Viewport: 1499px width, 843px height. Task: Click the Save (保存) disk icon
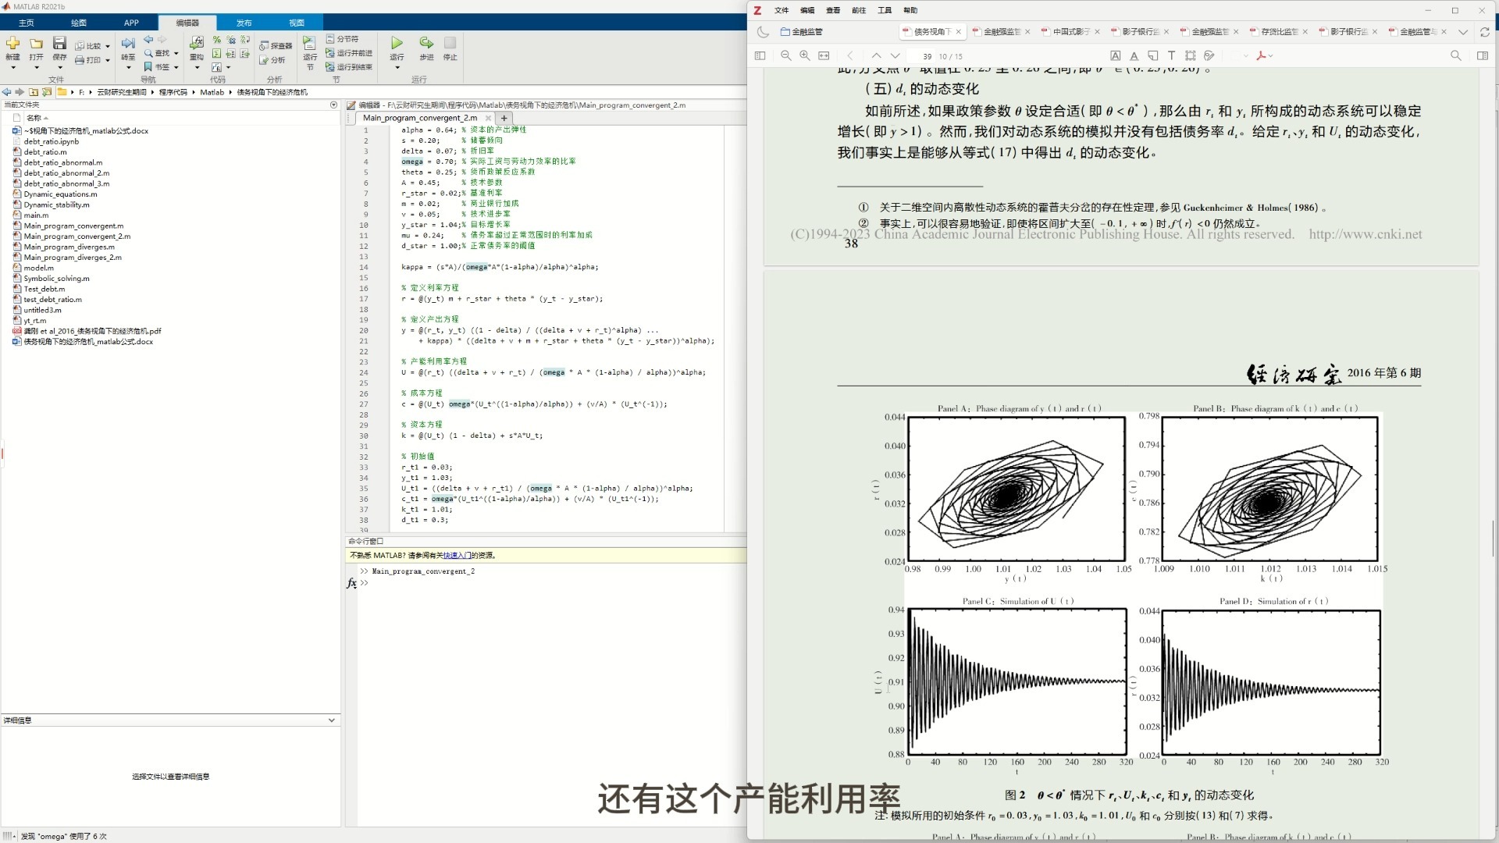pyautogui.click(x=59, y=44)
